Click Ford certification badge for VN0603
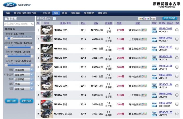 coord(154,95)
